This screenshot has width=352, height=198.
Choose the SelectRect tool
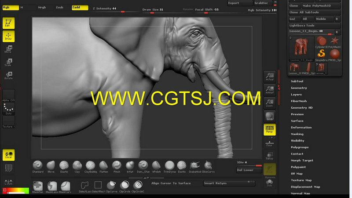tap(98, 187)
